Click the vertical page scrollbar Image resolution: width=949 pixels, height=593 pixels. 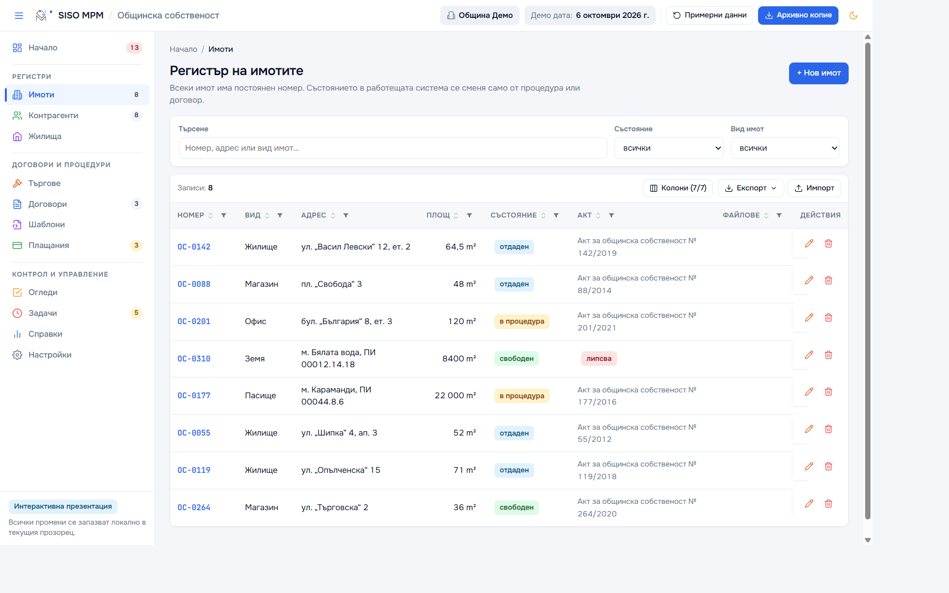click(x=868, y=281)
